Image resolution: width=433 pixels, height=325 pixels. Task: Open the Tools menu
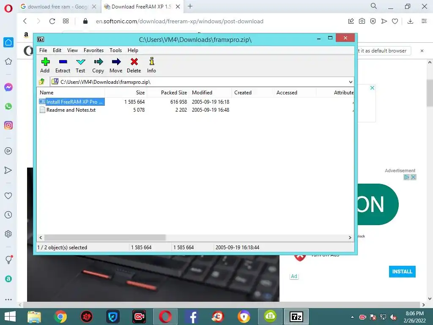click(x=115, y=50)
